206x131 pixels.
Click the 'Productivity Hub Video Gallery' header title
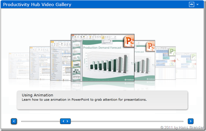click(37, 5)
